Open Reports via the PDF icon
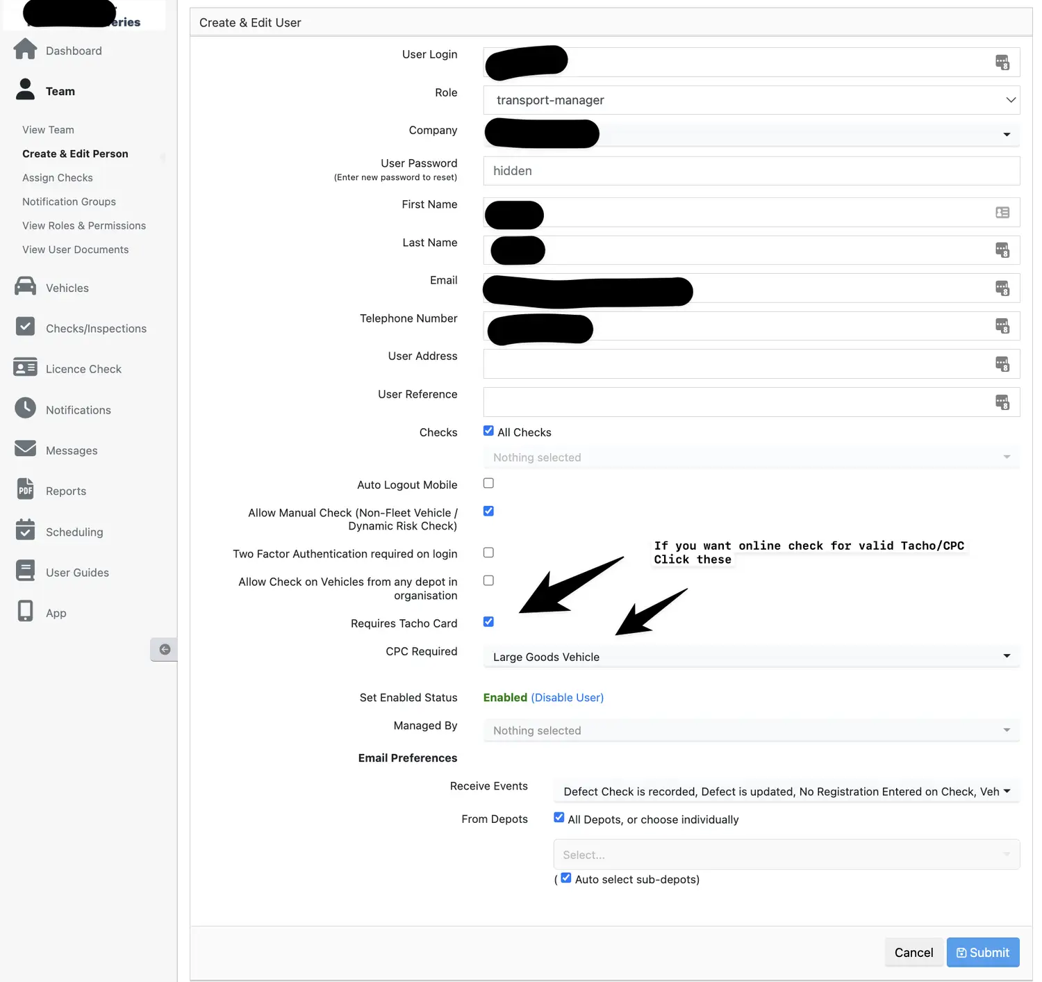Screen dimensions: 1042x982 (x=25, y=489)
